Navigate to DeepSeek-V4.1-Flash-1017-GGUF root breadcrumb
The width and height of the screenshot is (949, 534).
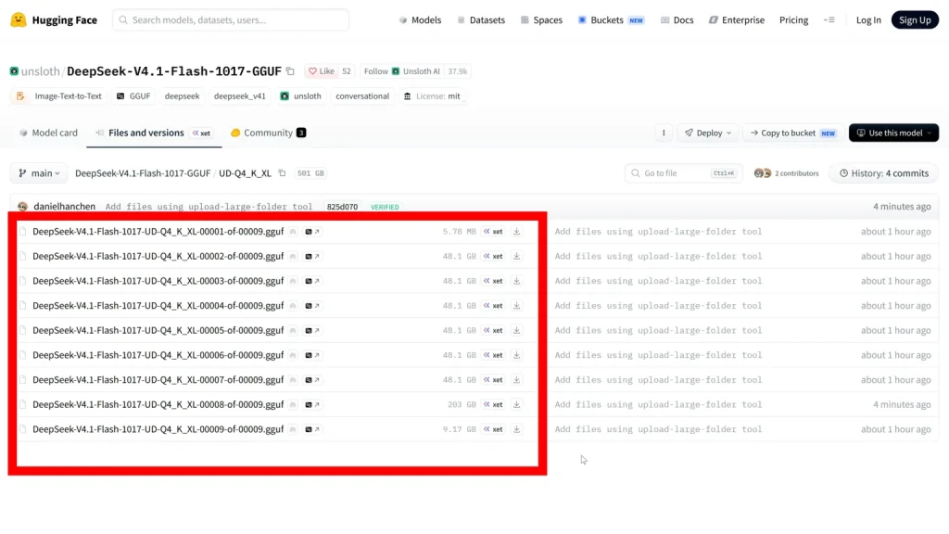(142, 173)
